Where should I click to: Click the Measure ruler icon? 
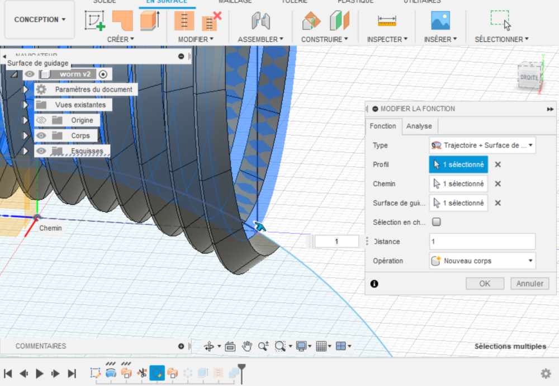click(387, 21)
